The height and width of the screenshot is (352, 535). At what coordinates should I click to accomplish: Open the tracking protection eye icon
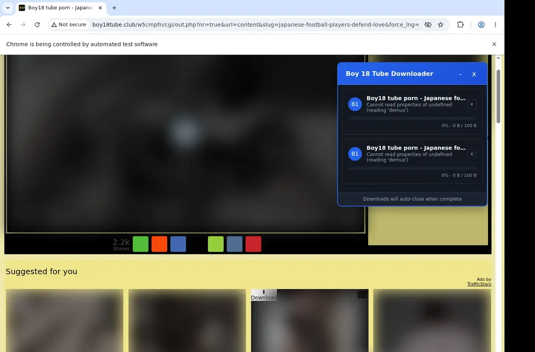click(428, 25)
